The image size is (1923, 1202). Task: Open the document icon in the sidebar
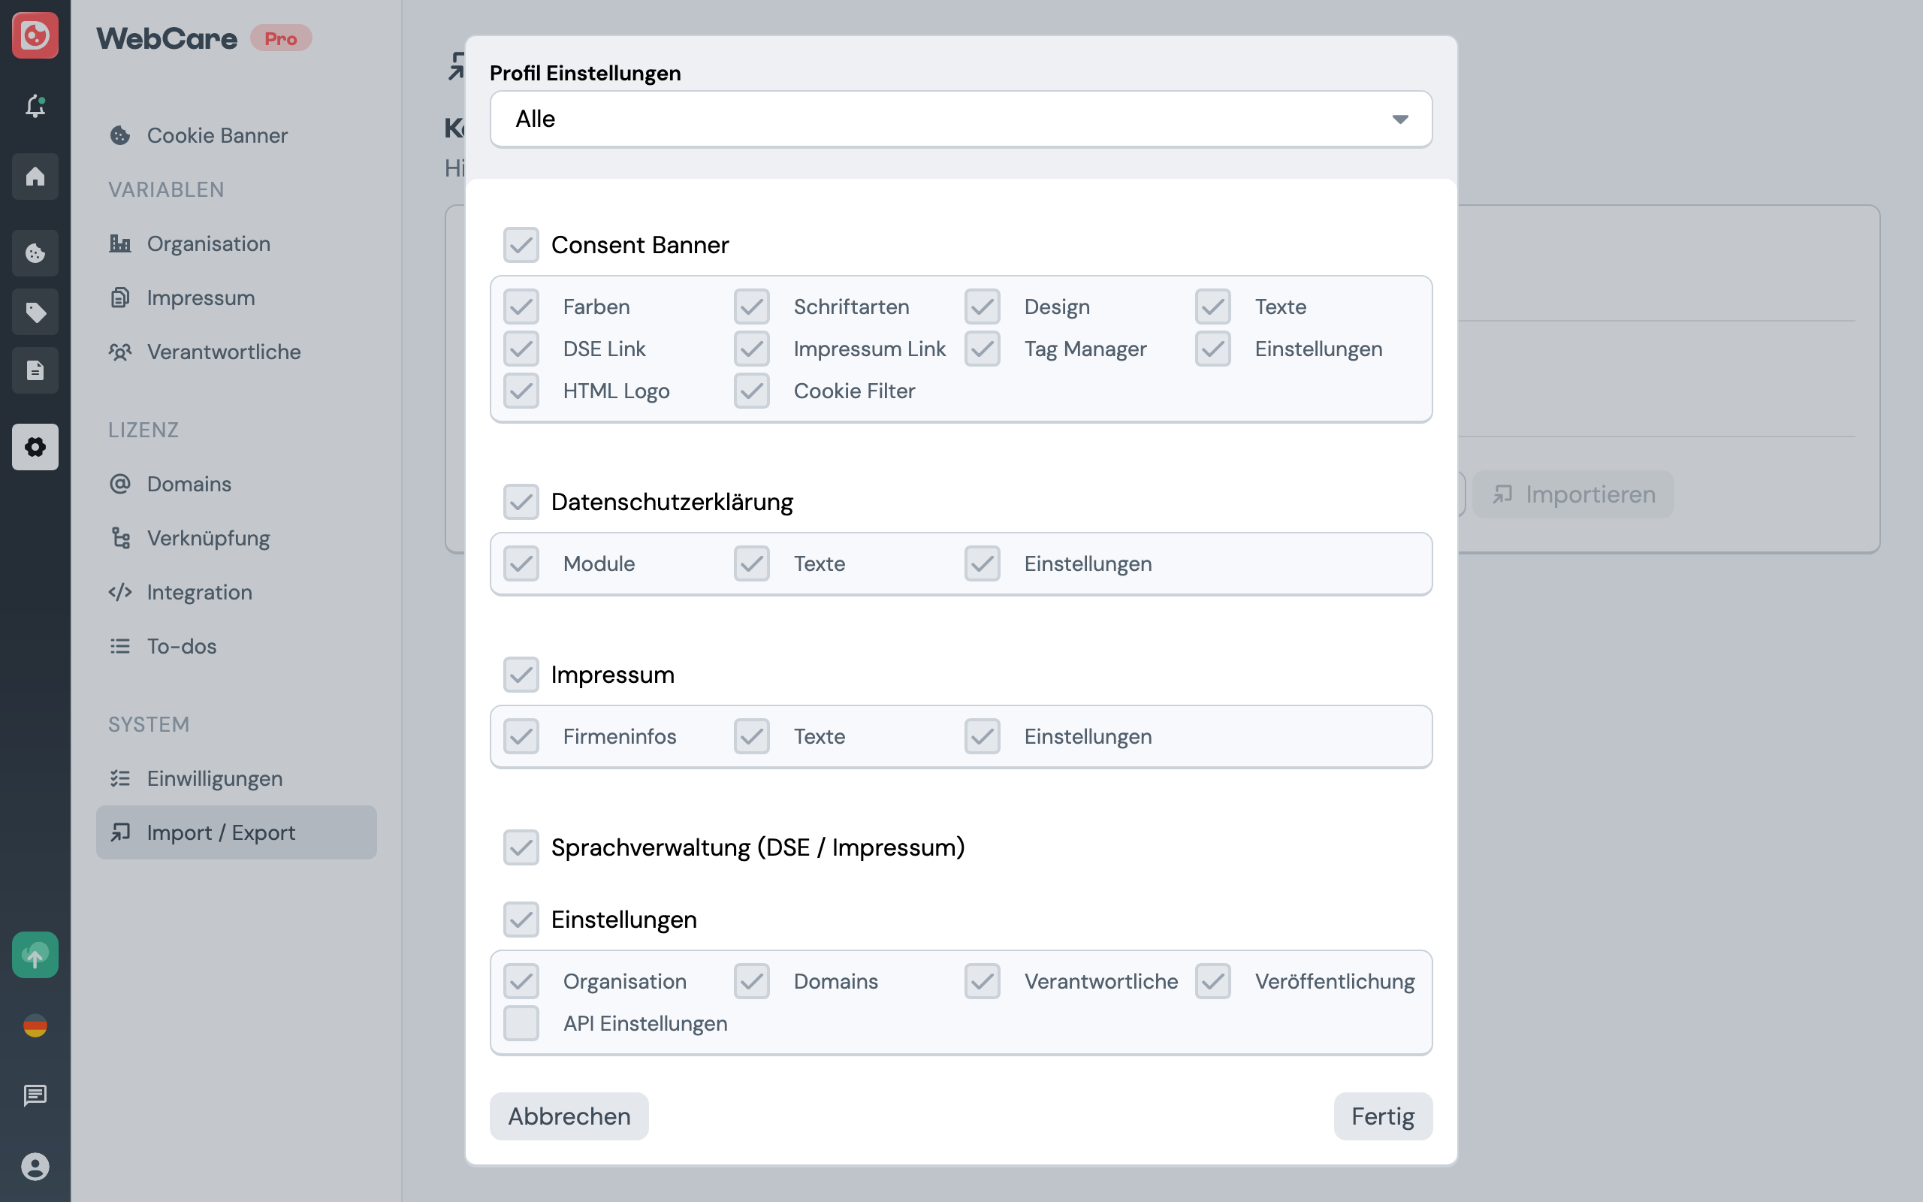(x=35, y=370)
